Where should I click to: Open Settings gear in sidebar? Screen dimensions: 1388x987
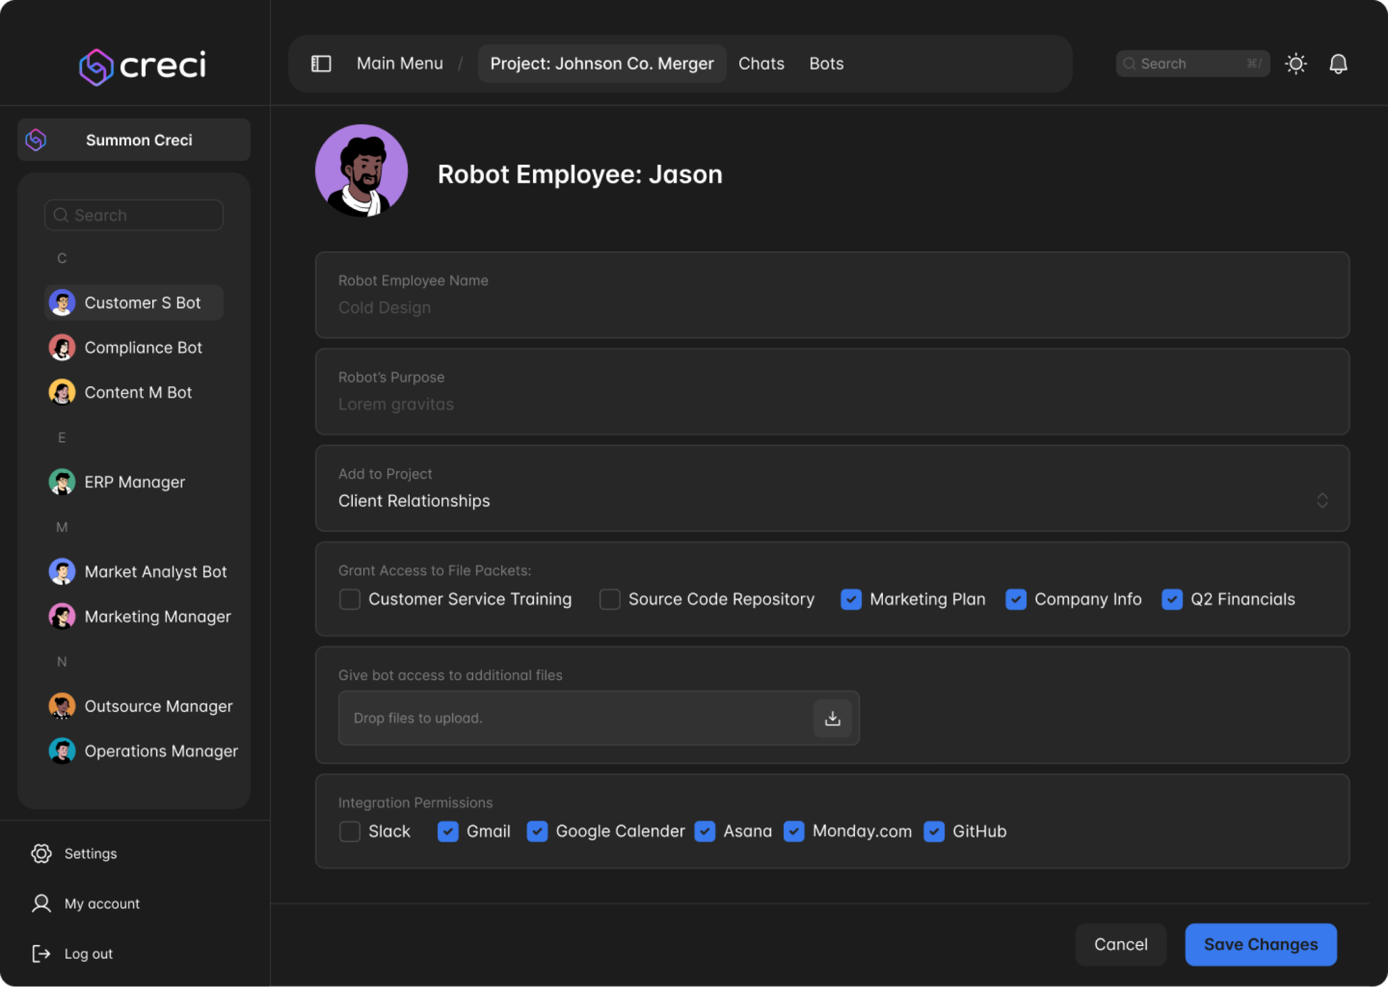42,853
